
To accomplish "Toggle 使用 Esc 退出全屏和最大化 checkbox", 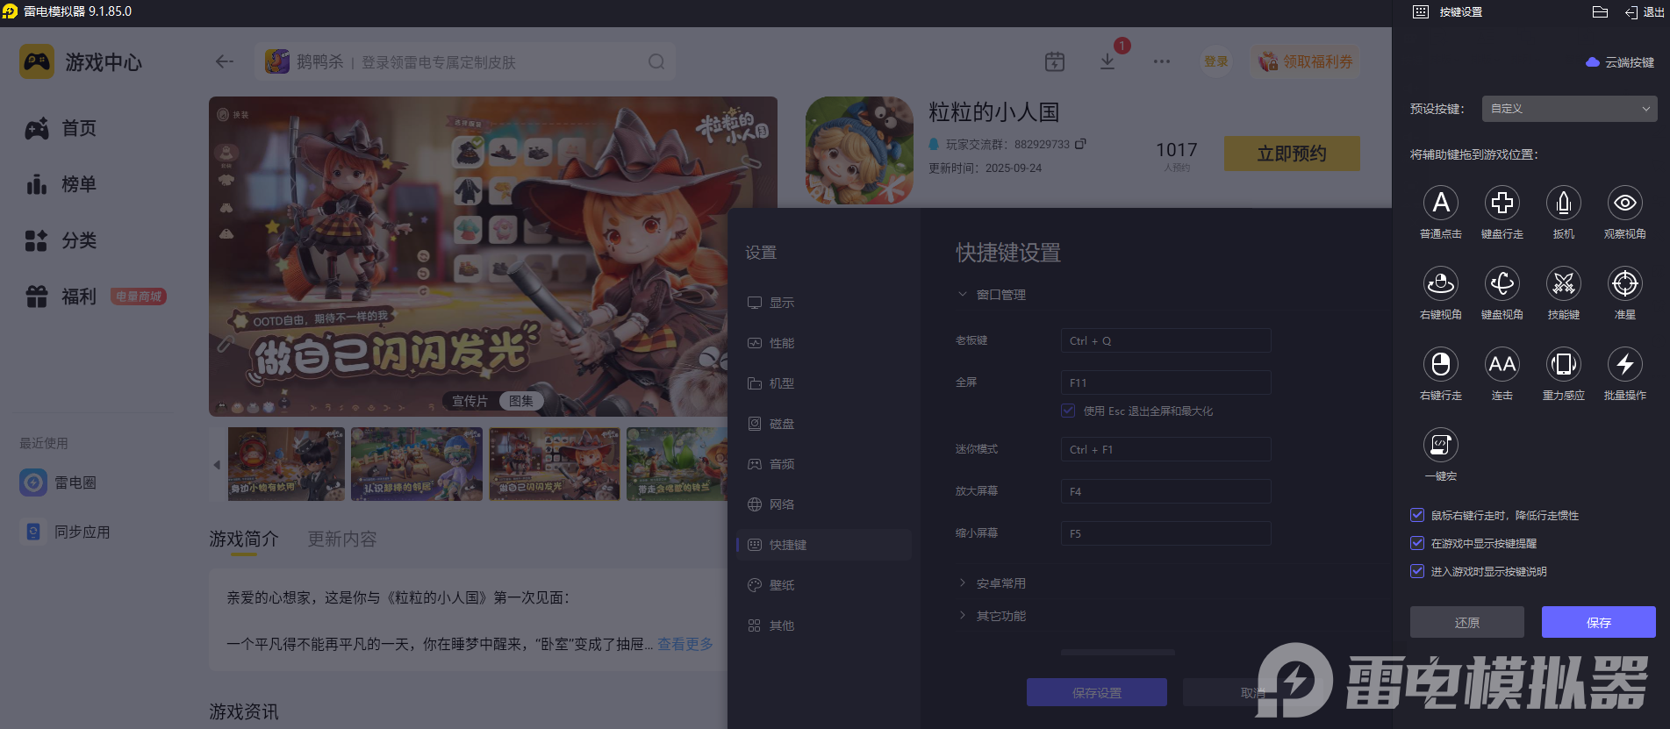I will click(x=1068, y=411).
